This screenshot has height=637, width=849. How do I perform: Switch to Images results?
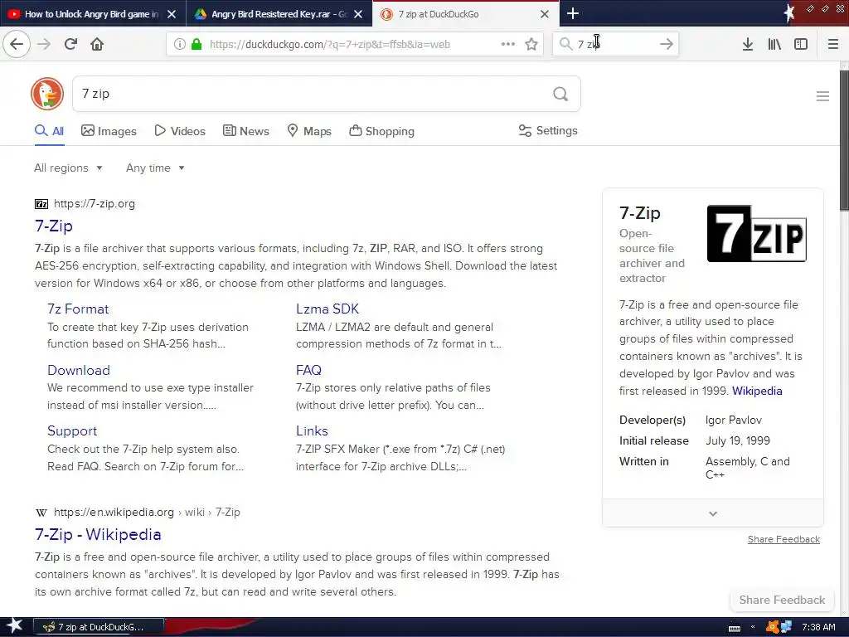click(109, 131)
